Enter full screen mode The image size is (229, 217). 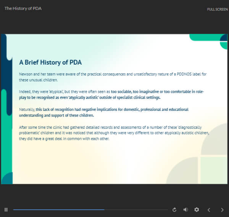coord(217,9)
